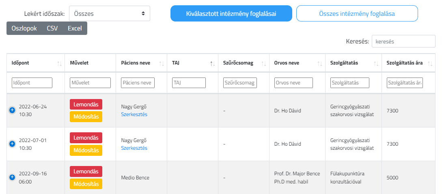
Task: Switch to Összes intézmény foglalása
Action: point(357,13)
